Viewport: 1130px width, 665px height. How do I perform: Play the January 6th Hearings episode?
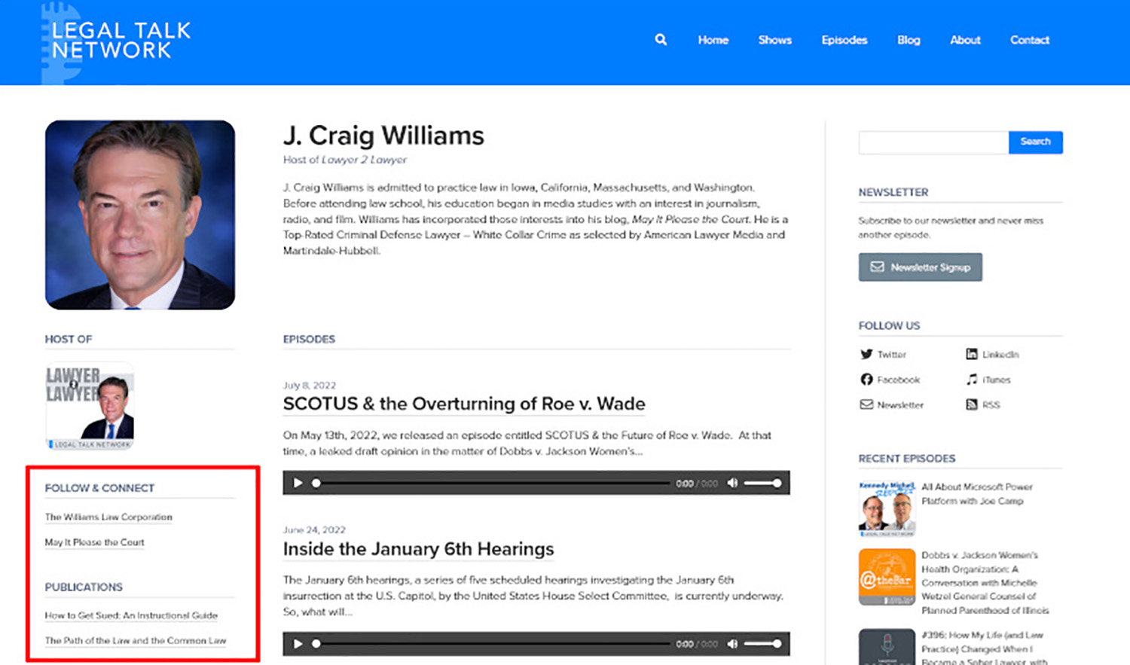click(x=298, y=644)
